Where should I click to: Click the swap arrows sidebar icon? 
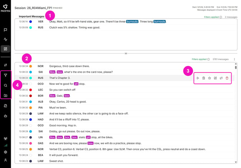[5, 65]
